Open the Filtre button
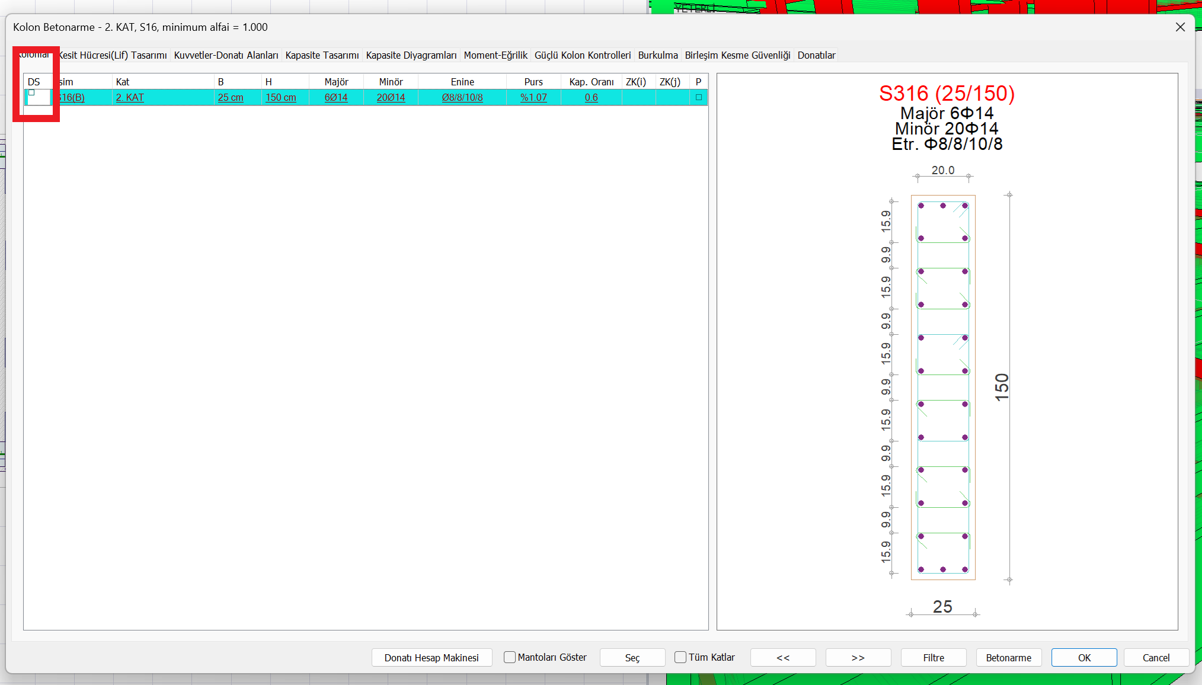The height and width of the screenshot is (685, 1202). pyautogui.click(x=934, y=658)
